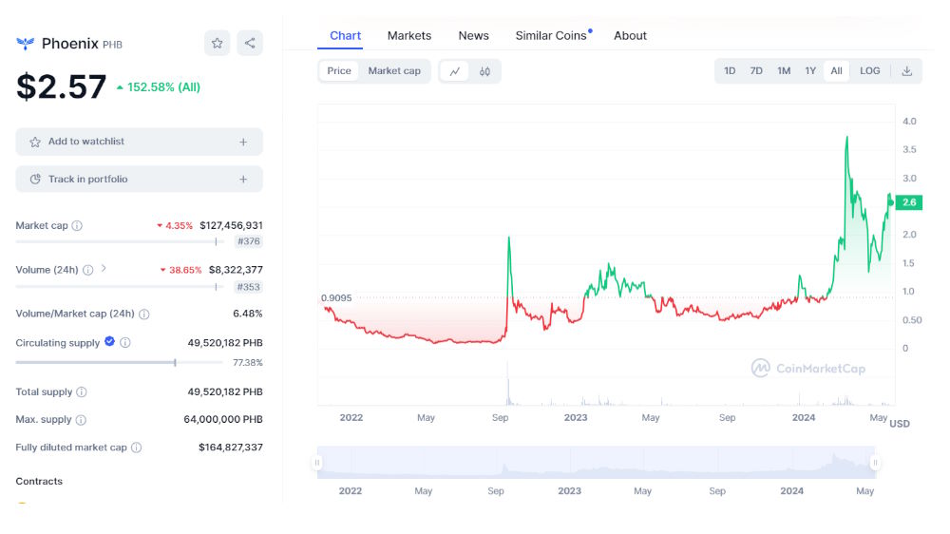Click the right handle of chart range slider
The image size is (950, 534).
(875, 463)
